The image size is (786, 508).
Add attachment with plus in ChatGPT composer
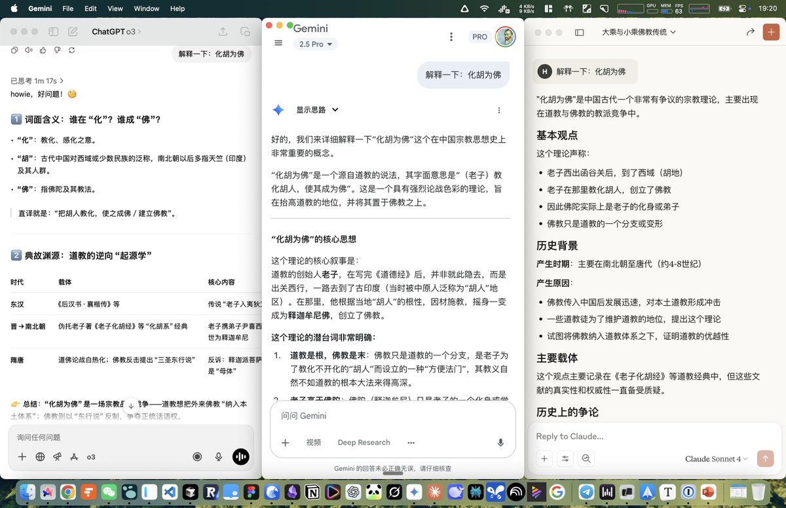point(22,457)
